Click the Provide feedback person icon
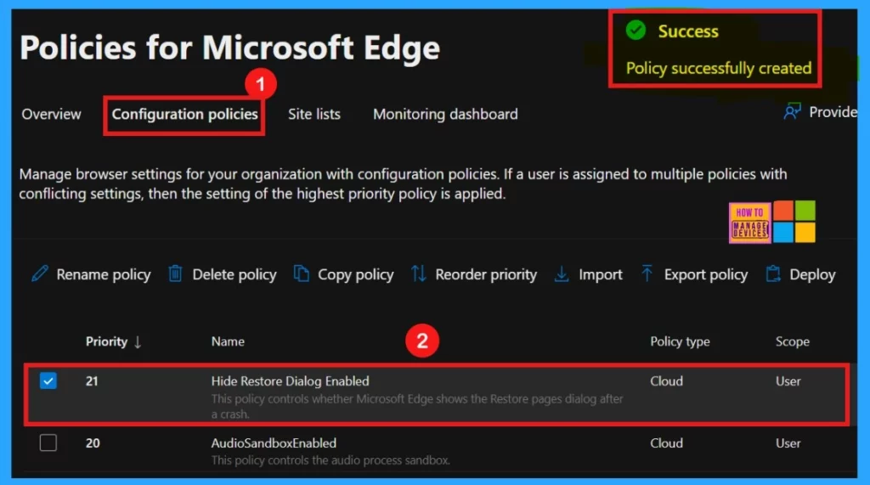 (793, 111)
